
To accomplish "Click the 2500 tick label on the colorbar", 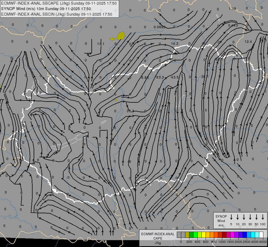I will [x=246, y=242].
